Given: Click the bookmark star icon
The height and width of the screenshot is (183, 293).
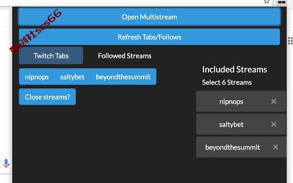Looking at the screenshot, I should click(x=266, y=2).
